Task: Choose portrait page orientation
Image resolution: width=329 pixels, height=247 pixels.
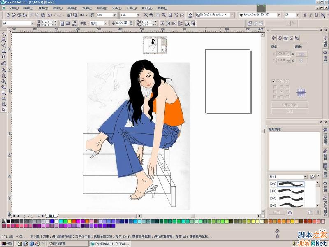Action: pyautogui.click(x=63, y=23)
